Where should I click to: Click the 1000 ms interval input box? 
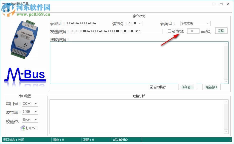pos(193,31)
